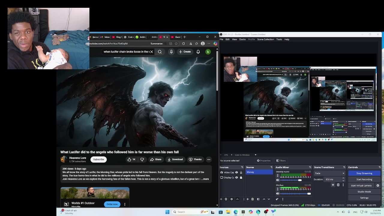Open YouTube notifications bell
The image size is (384, 216).
tap(198, 52)
